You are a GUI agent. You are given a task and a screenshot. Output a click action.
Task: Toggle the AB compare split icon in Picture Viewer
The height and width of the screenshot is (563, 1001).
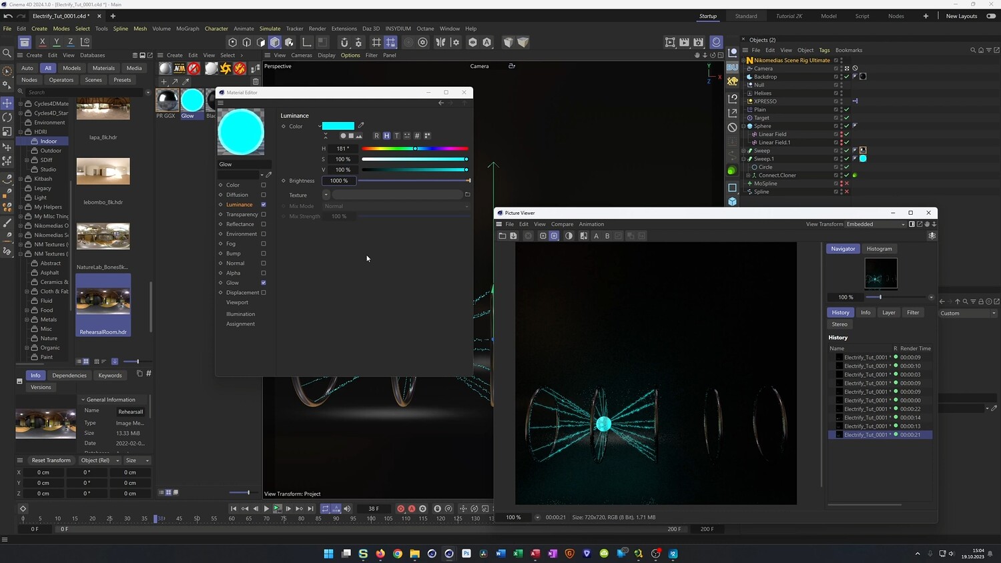(x=583, y=235)
